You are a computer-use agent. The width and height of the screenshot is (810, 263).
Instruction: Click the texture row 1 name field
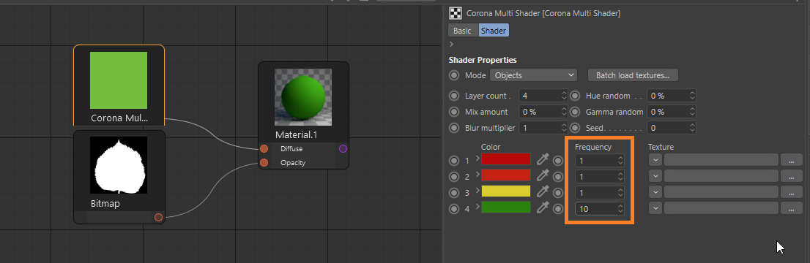(721, 161)
